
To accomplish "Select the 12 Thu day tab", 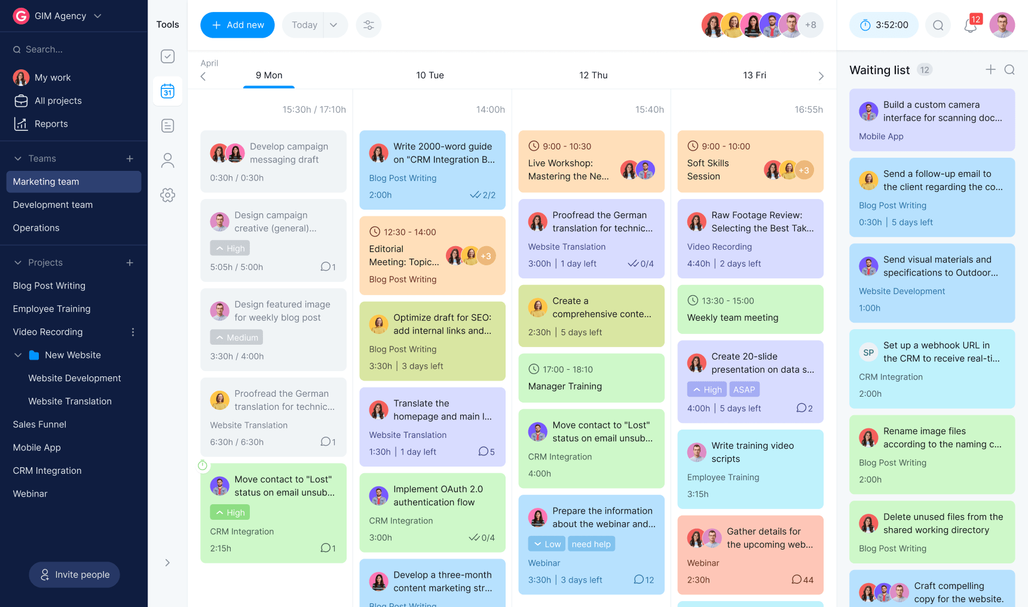I will click(x=593, y=75).
